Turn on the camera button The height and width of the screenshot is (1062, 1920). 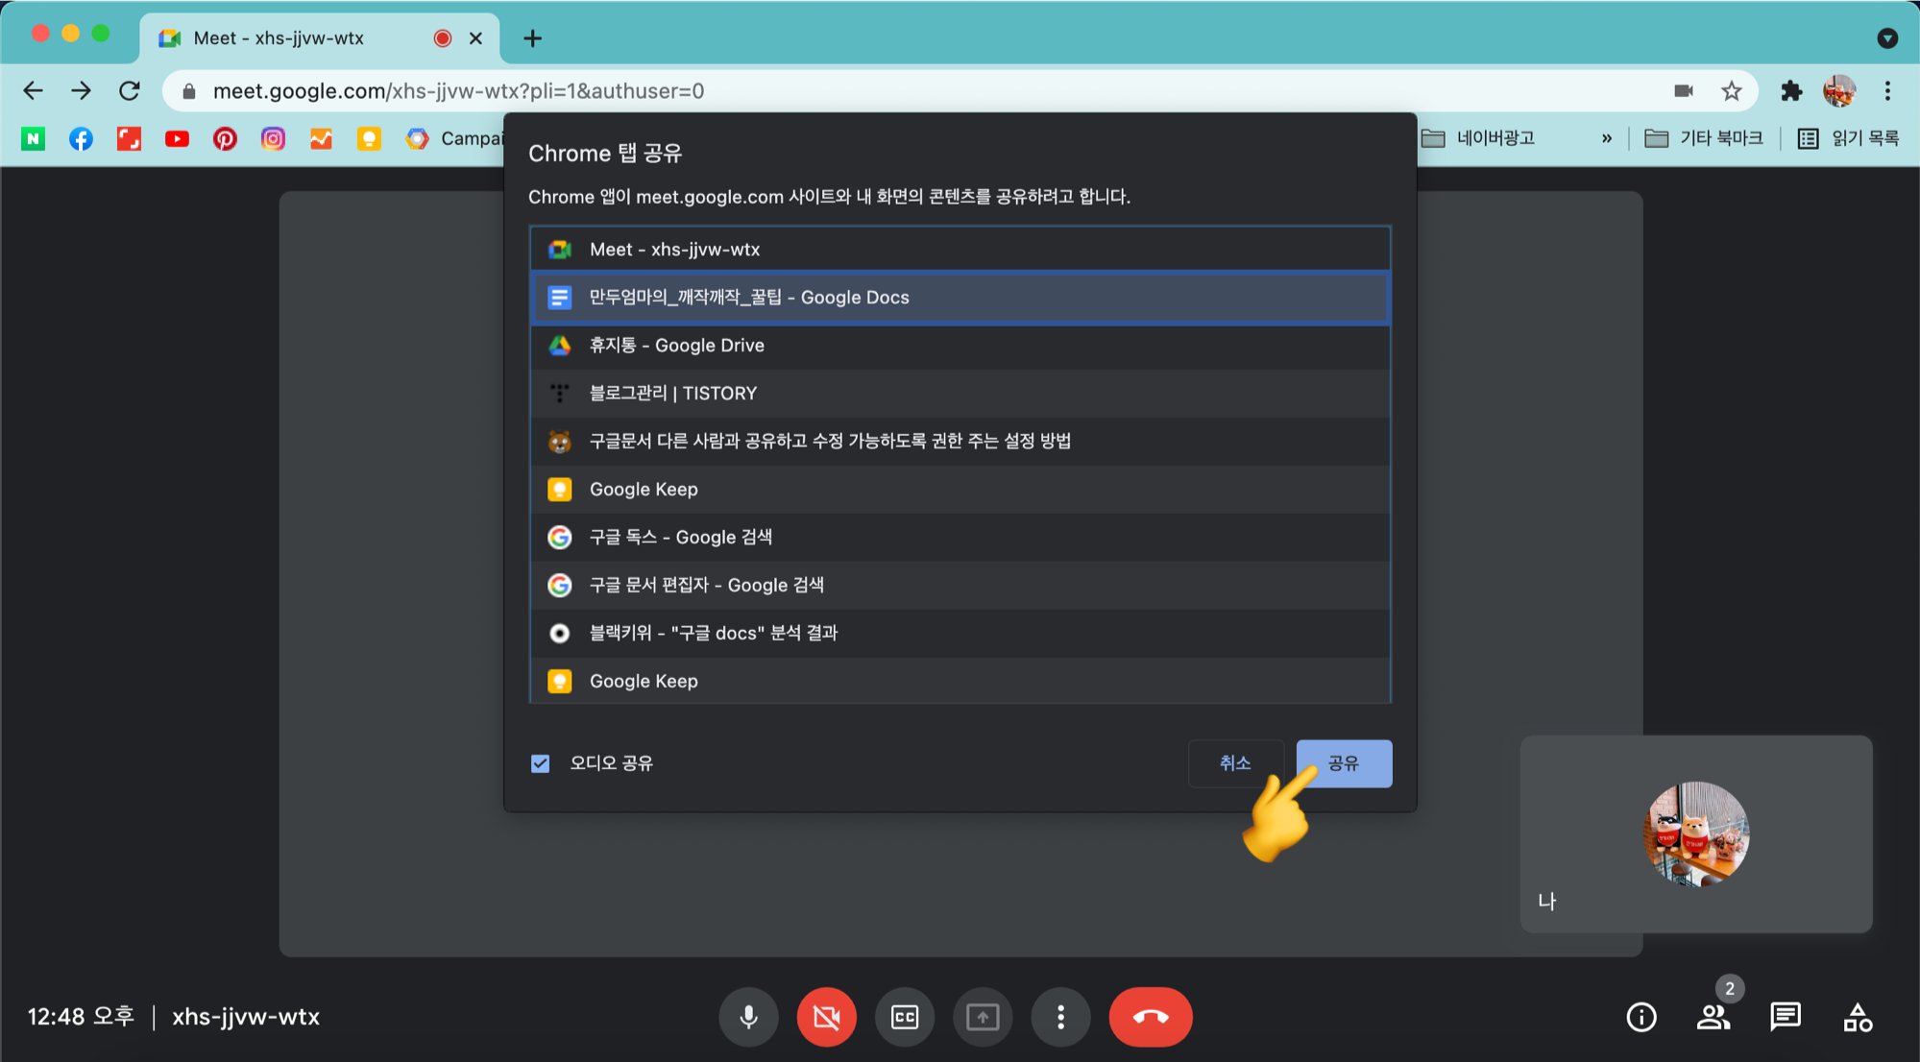tap(826, 1017)
